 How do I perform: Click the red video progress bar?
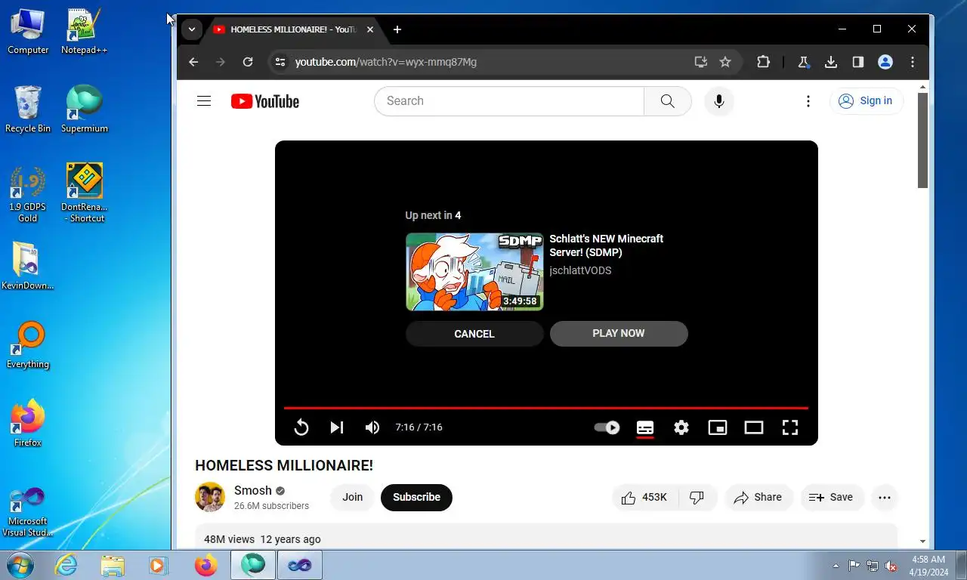pyautogui.click(x=546, y=408)
